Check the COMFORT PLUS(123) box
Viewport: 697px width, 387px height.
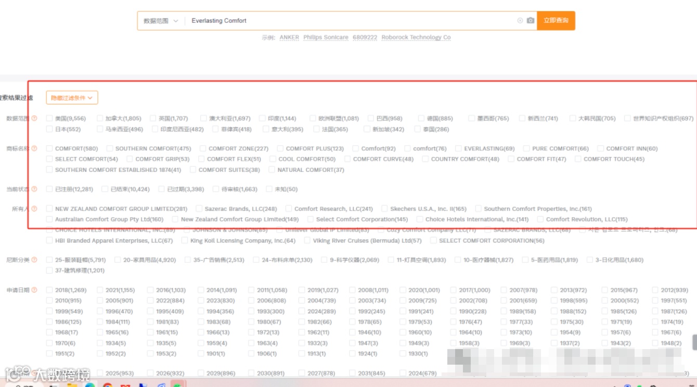point(280,149)
